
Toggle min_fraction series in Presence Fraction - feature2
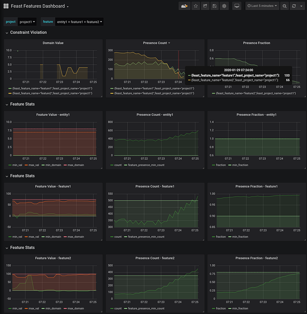click(240, 308)
